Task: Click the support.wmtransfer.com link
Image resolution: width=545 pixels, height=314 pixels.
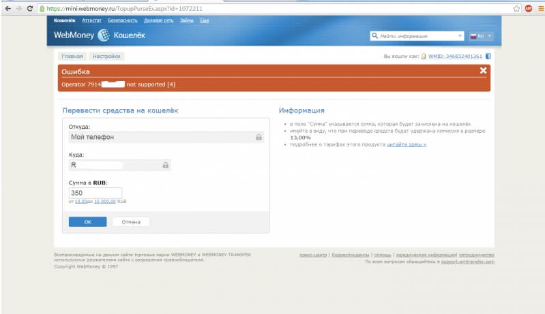Action: click(467, 262)
